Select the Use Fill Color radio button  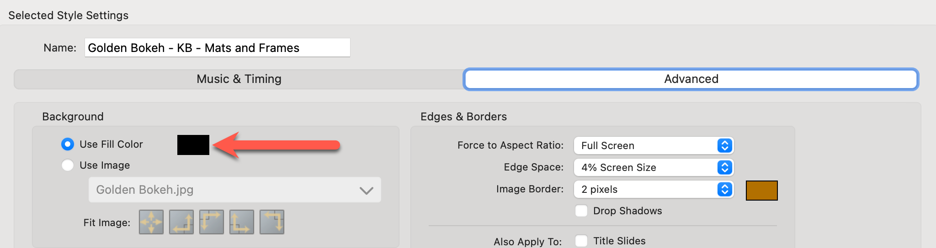pos(68,145)
